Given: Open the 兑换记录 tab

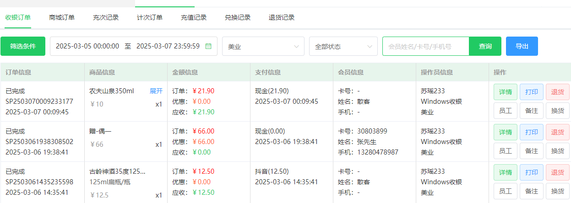Looking at the screenshot, I should tap(238, 18).
